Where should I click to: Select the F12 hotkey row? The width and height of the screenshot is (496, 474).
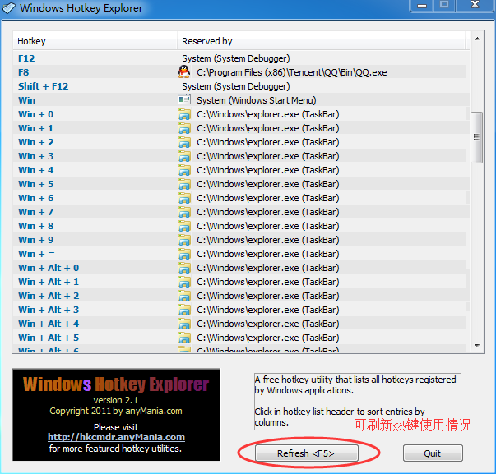tap(239, 58)
